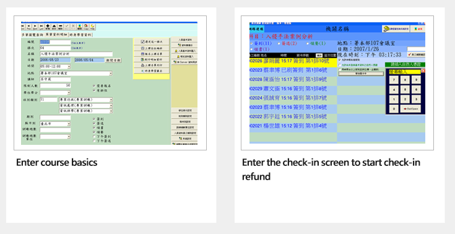Uncheck the 簽退 checkbox in course form
The width and height of the screenshot is (455, 234).
[x=94, y=123]
